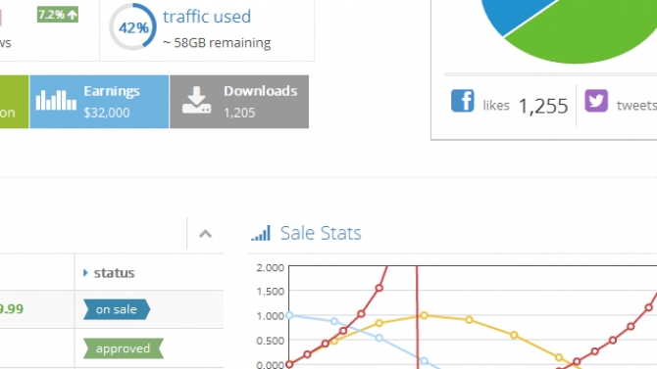
Task: Open the Earnings $32,000 tile
Action: [x=99, y=102]
